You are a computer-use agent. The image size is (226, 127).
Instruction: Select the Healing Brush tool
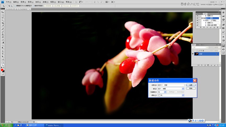(3, 29)
